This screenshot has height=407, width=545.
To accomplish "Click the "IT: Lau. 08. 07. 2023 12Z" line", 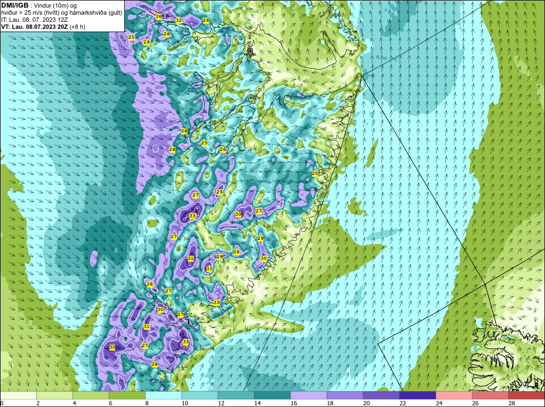I will tap(34, 20).
